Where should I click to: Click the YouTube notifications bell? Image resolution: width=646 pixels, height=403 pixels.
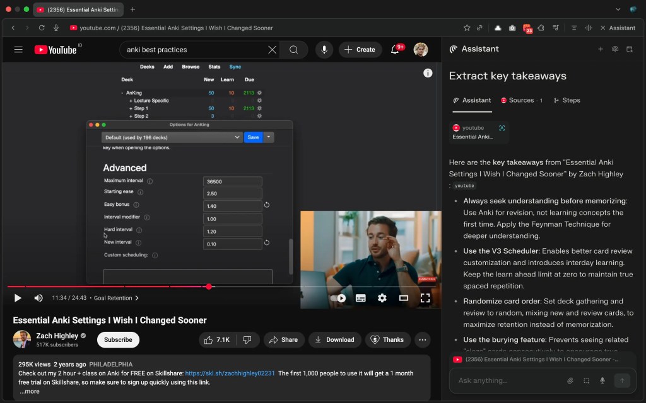point(396,50)
